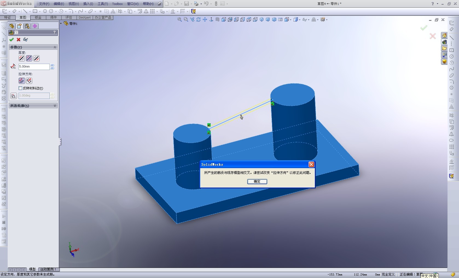Switch to the 评估 command tab
459x278 pixels.
69,17
